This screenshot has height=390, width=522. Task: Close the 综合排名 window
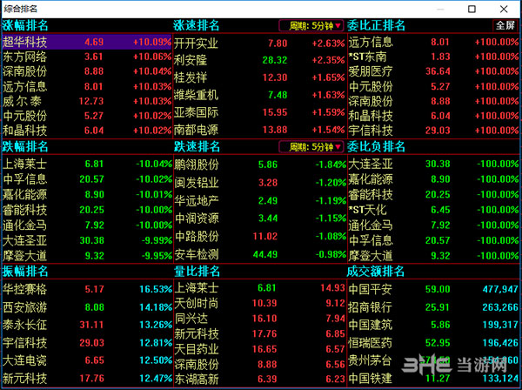[502, 8]
